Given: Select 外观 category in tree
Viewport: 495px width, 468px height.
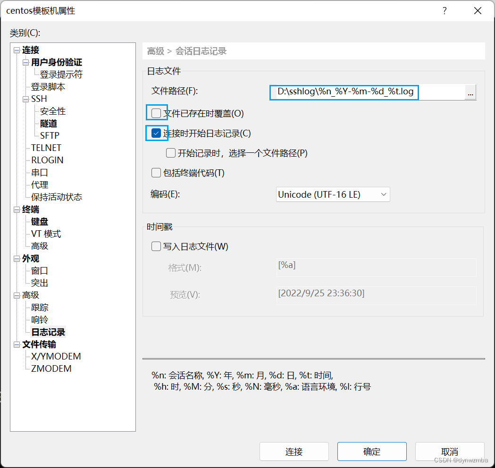Looking at the screenshot, I should click(31, 259).
